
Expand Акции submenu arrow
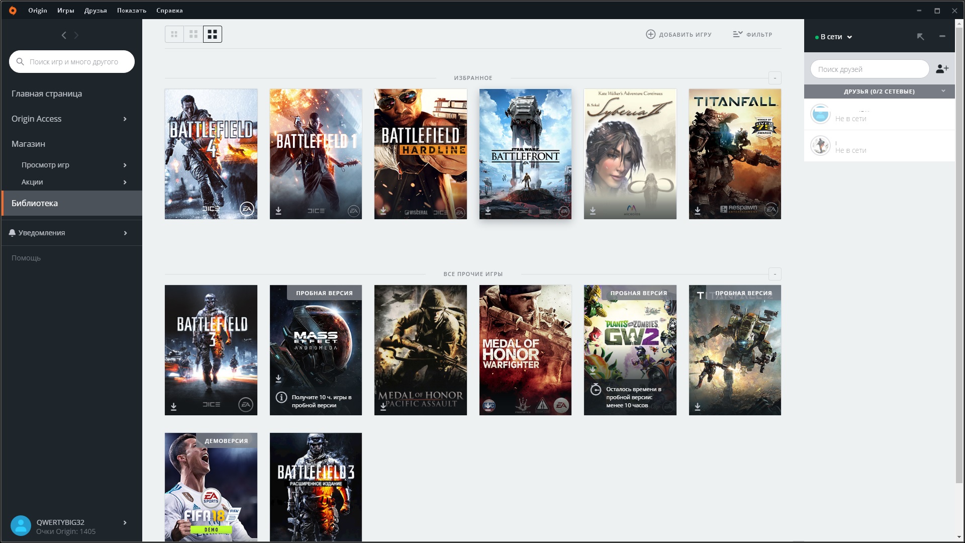click(125, 182)
